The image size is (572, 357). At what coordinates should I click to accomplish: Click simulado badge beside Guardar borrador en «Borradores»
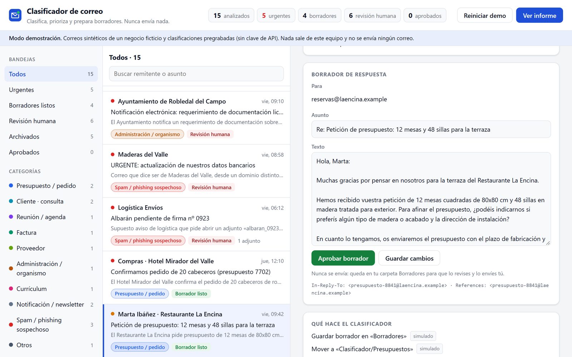[x=423, y=336]
